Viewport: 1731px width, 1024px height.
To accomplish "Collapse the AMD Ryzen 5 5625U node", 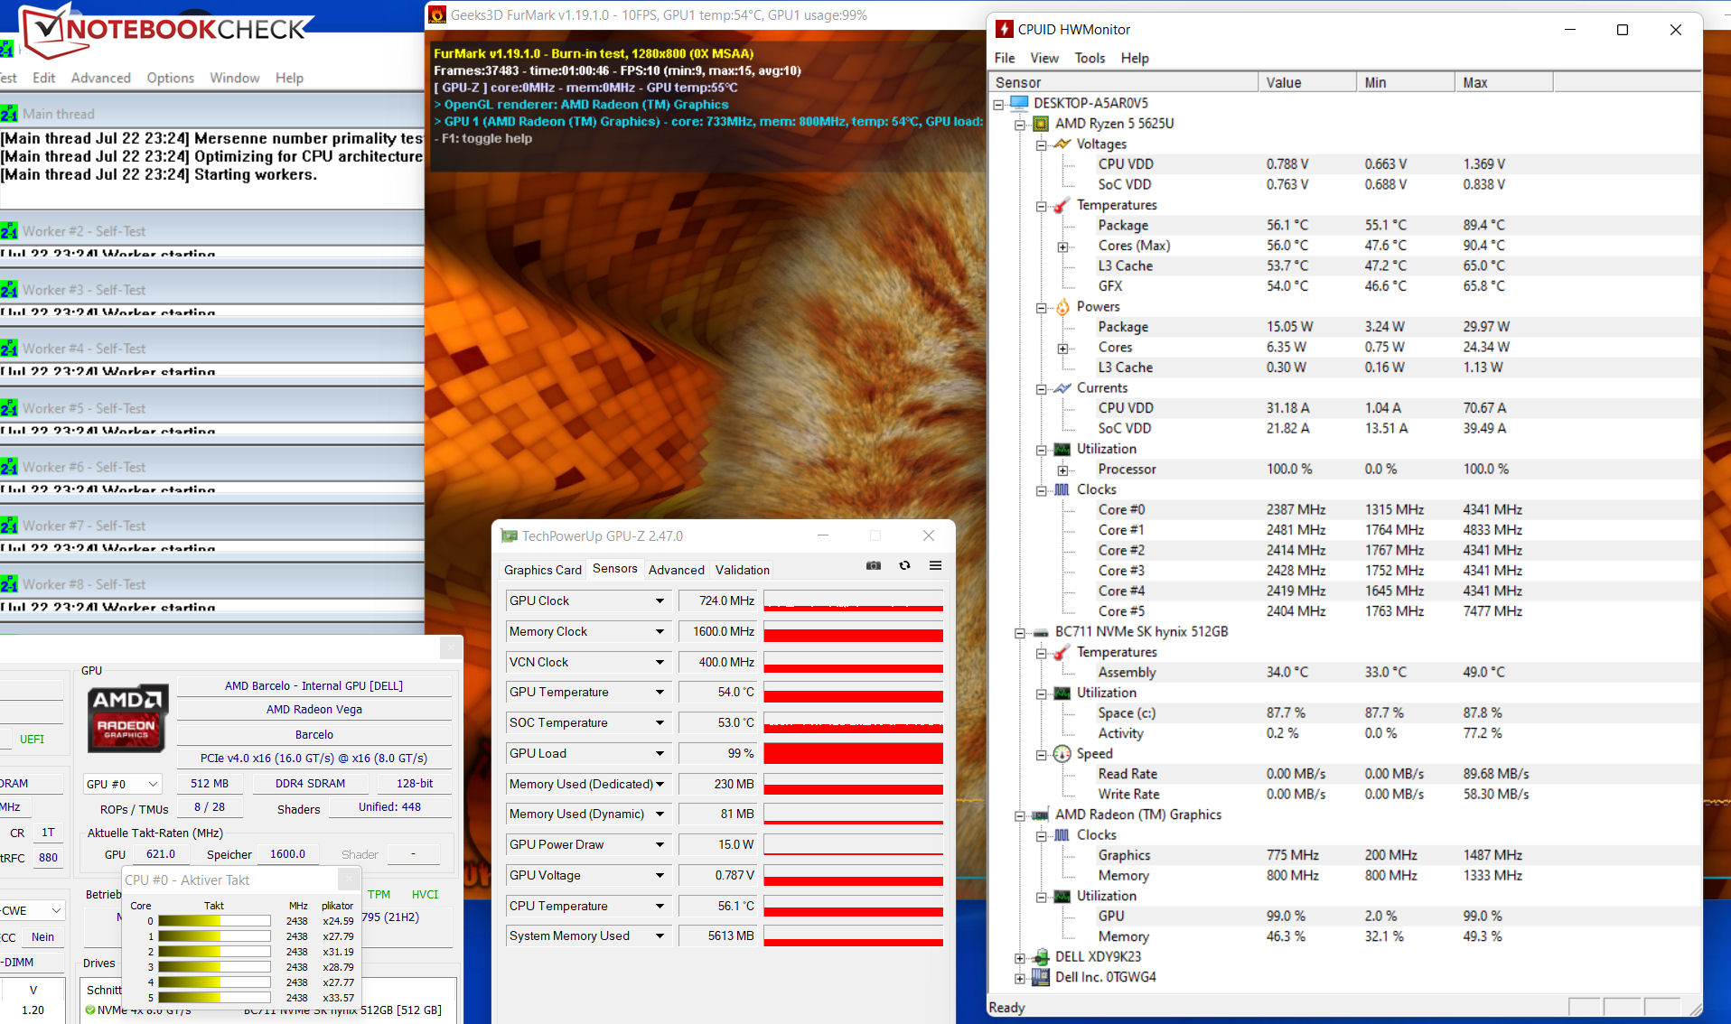I will 1020,125.
